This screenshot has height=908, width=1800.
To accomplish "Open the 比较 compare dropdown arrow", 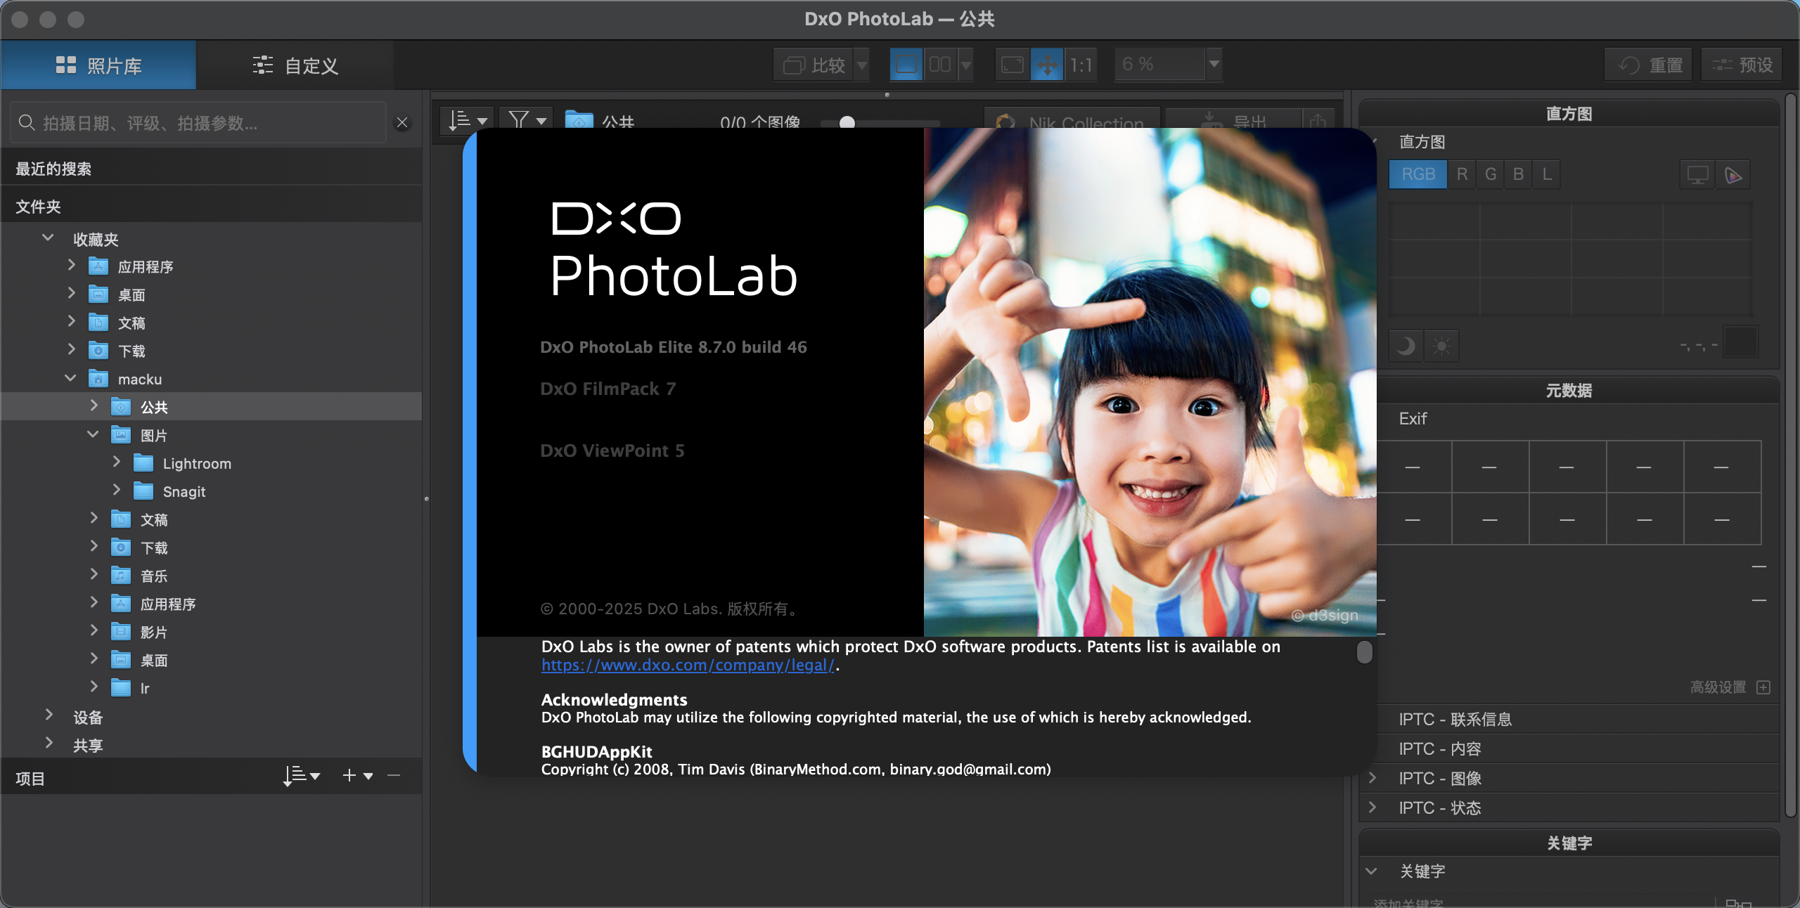I will [x=862, y=65].
